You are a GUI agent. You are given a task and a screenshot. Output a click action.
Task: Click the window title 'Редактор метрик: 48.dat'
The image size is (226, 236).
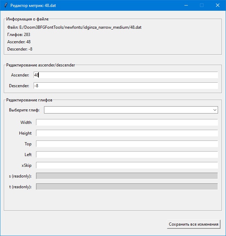pyautogui.click(x=33, y=6)
